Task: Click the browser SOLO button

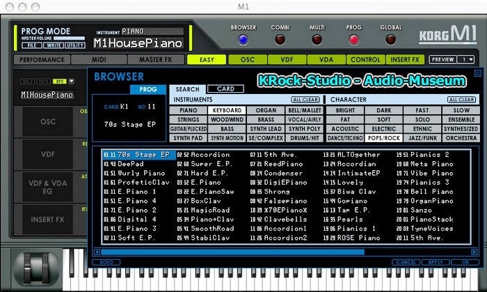Action: (x=106, y=262)
